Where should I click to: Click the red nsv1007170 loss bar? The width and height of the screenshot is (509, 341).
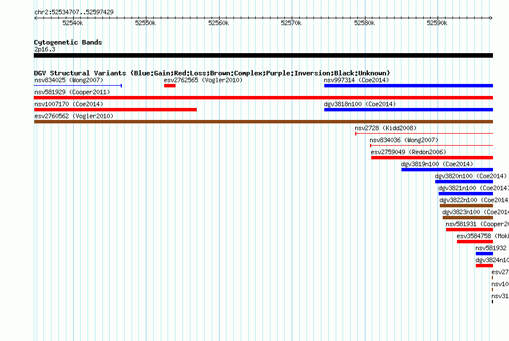pyautogui.click(x=115, y=110)
